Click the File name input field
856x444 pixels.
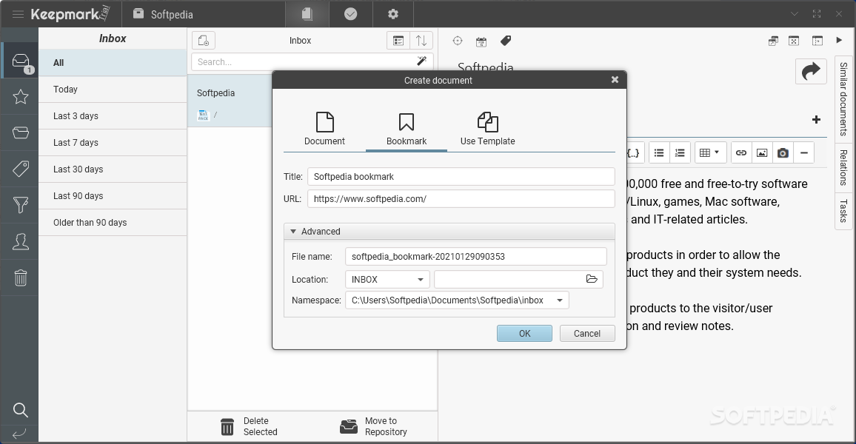[x=475, y=256]
